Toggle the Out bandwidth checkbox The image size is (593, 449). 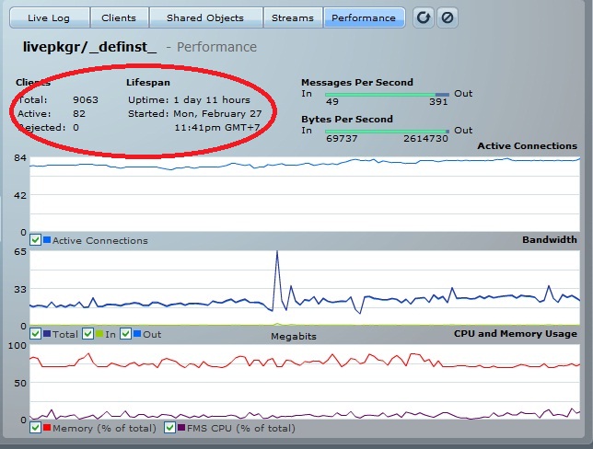pos(126,334)
